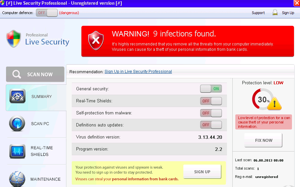Click the red 9 infections warning banner
Viewport: 300px width, 187px height.
point(187,41)
